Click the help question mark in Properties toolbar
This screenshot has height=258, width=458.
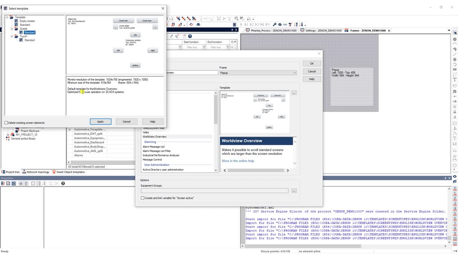tap(63, 183)
